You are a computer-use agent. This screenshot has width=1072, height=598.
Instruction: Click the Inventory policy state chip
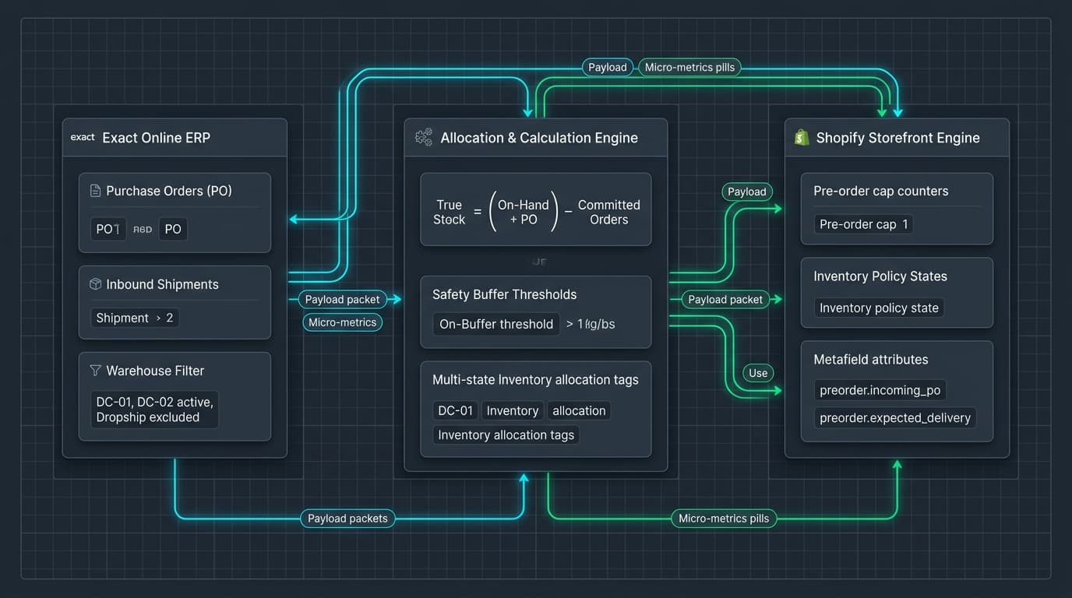(879, 308)
